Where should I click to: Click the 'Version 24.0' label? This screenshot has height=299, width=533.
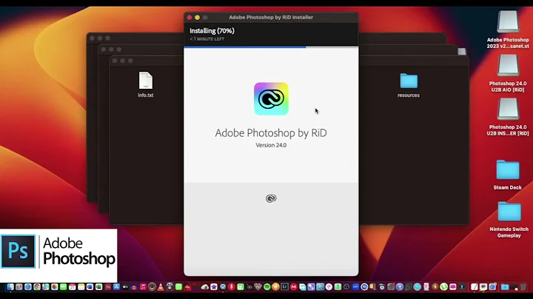click(x=271, y=145)
